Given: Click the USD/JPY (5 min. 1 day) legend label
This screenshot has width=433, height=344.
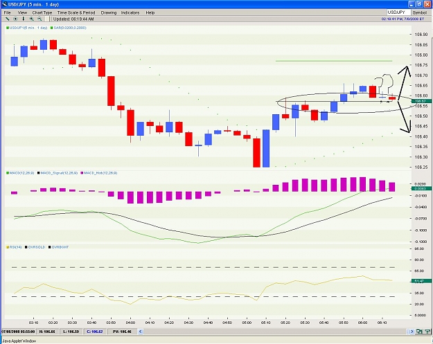Looking at the screenshot, I should coord(28,28).
